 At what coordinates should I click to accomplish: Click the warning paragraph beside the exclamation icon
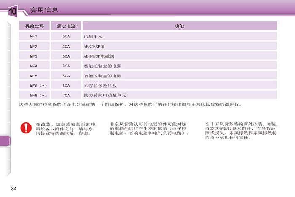(x=65, y=129)
